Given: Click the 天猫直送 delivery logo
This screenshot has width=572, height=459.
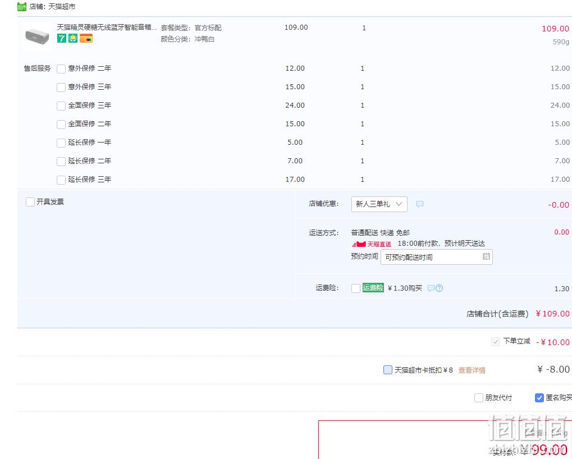Looking at the screenshot, I should tap(372, 244).
